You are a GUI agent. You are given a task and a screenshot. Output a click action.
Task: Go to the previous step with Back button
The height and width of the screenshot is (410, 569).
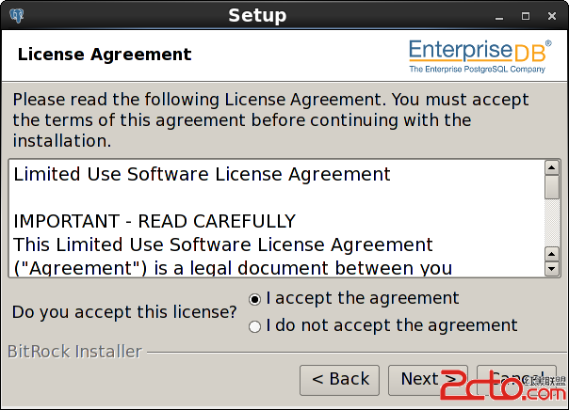tap(340, 380)
